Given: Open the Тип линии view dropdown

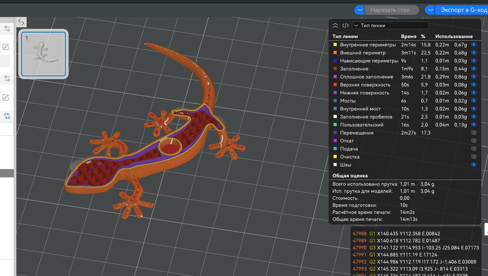Looking at the screenshot, I should (390, 26).
